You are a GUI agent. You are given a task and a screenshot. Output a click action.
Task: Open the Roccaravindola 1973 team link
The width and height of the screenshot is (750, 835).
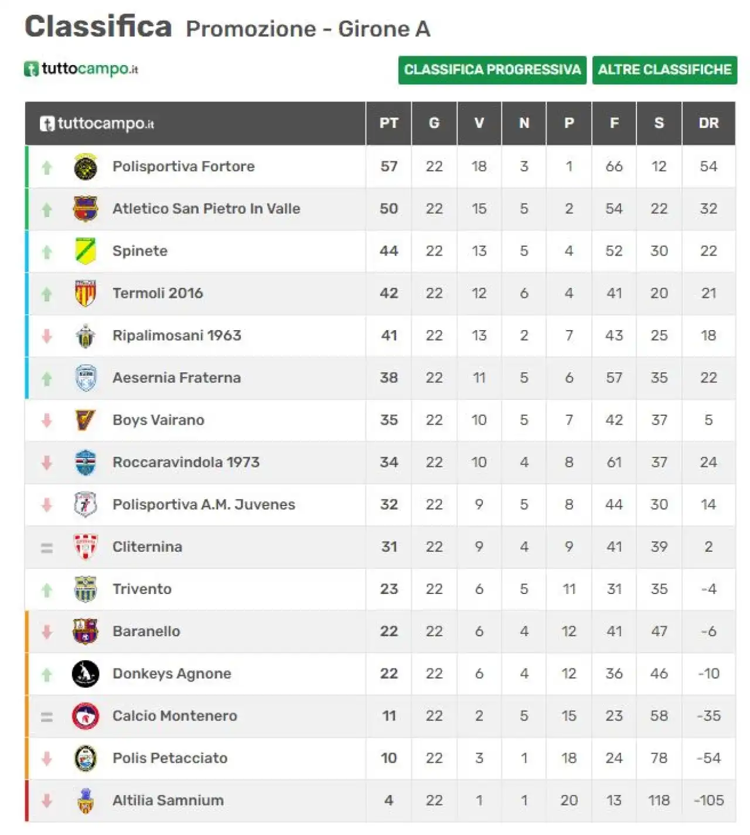(x=186, y=462)
